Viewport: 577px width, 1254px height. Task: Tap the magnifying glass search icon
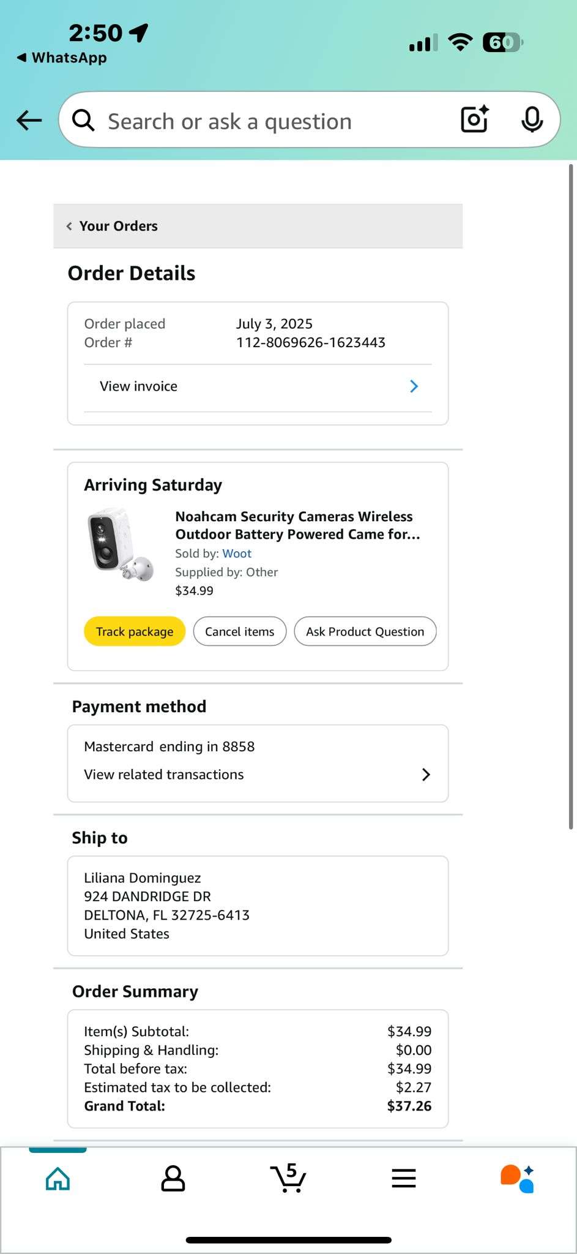[x=83, y=121]
